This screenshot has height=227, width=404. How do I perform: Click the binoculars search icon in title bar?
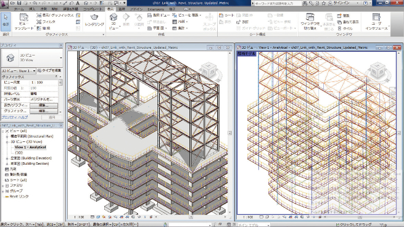pos(305,3)
